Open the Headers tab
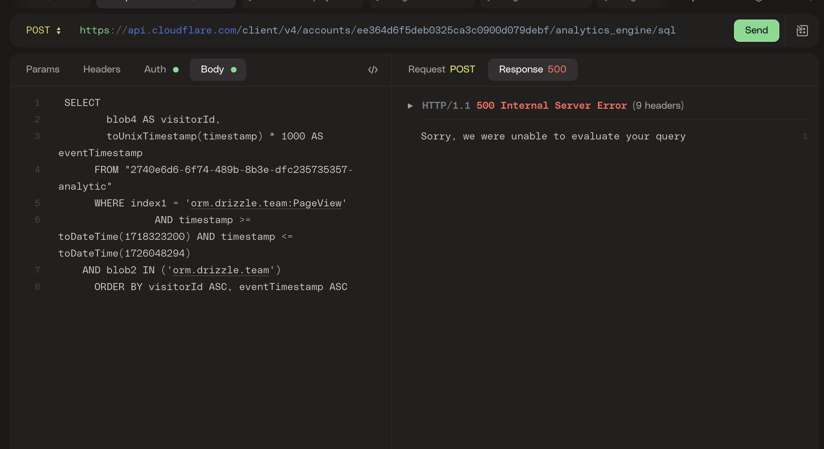The height and width of the screenshot is (449, 824). 102,69
